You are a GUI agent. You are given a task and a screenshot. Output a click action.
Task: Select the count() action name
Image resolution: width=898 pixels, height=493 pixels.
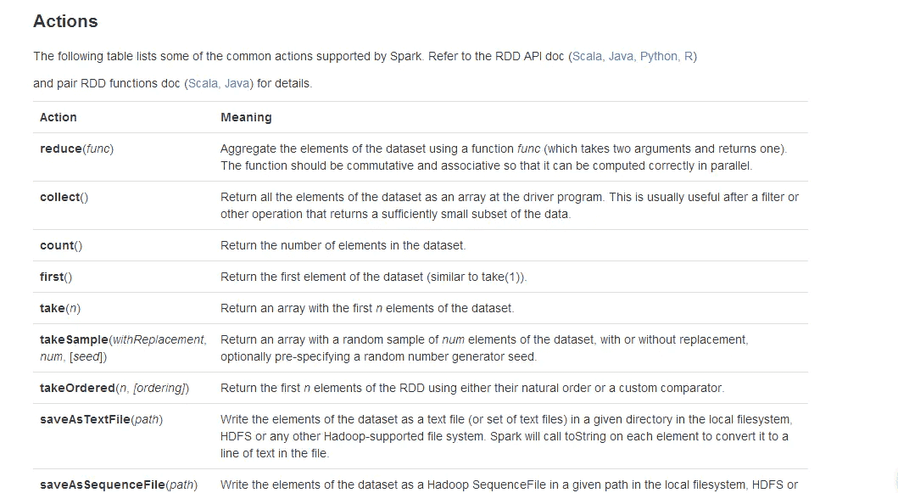pos(61,245)
